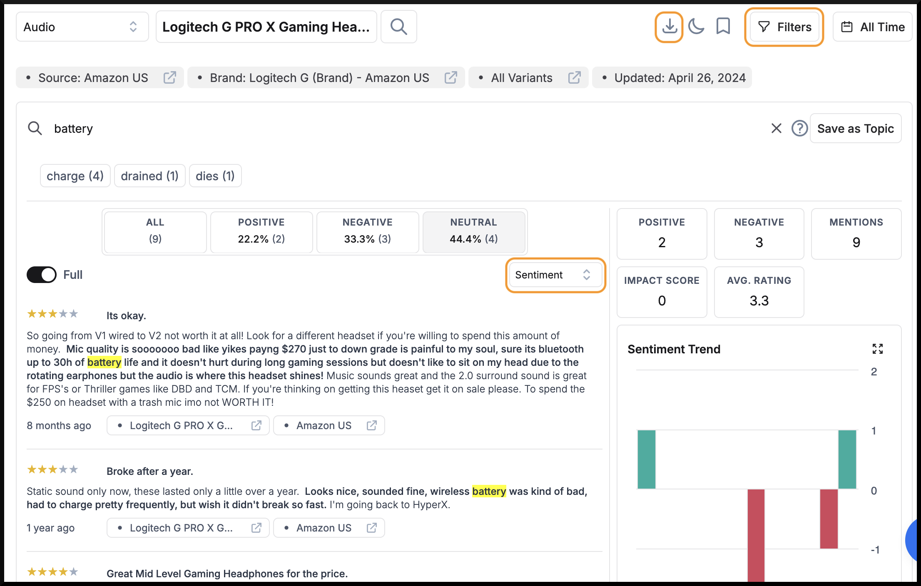Click star rating of 'Great Mid Level' review
Screen dimensions: 921x586
[x=52, y=572]
